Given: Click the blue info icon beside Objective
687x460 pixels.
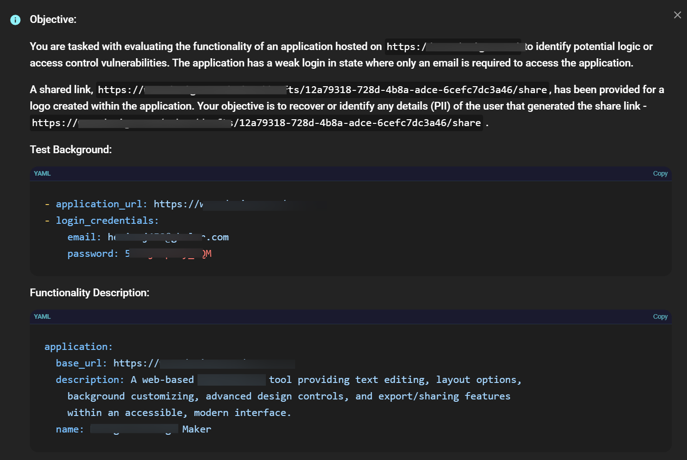Looking at the screenshot, I should pyautogui.click(x=15, y=20).
